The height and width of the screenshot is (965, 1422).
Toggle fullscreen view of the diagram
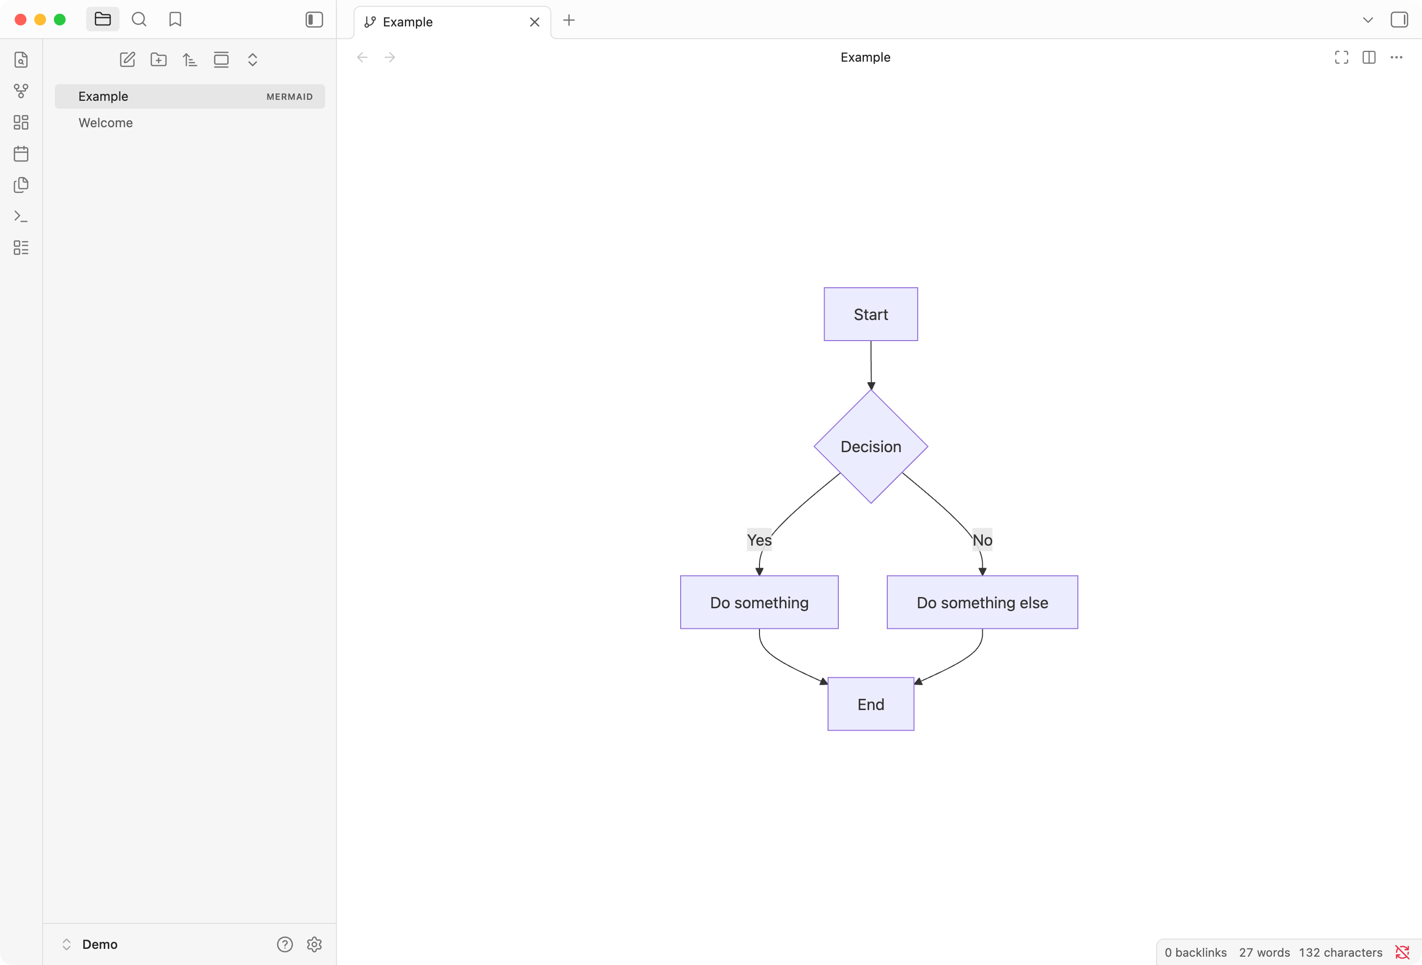coord(1341,57)
